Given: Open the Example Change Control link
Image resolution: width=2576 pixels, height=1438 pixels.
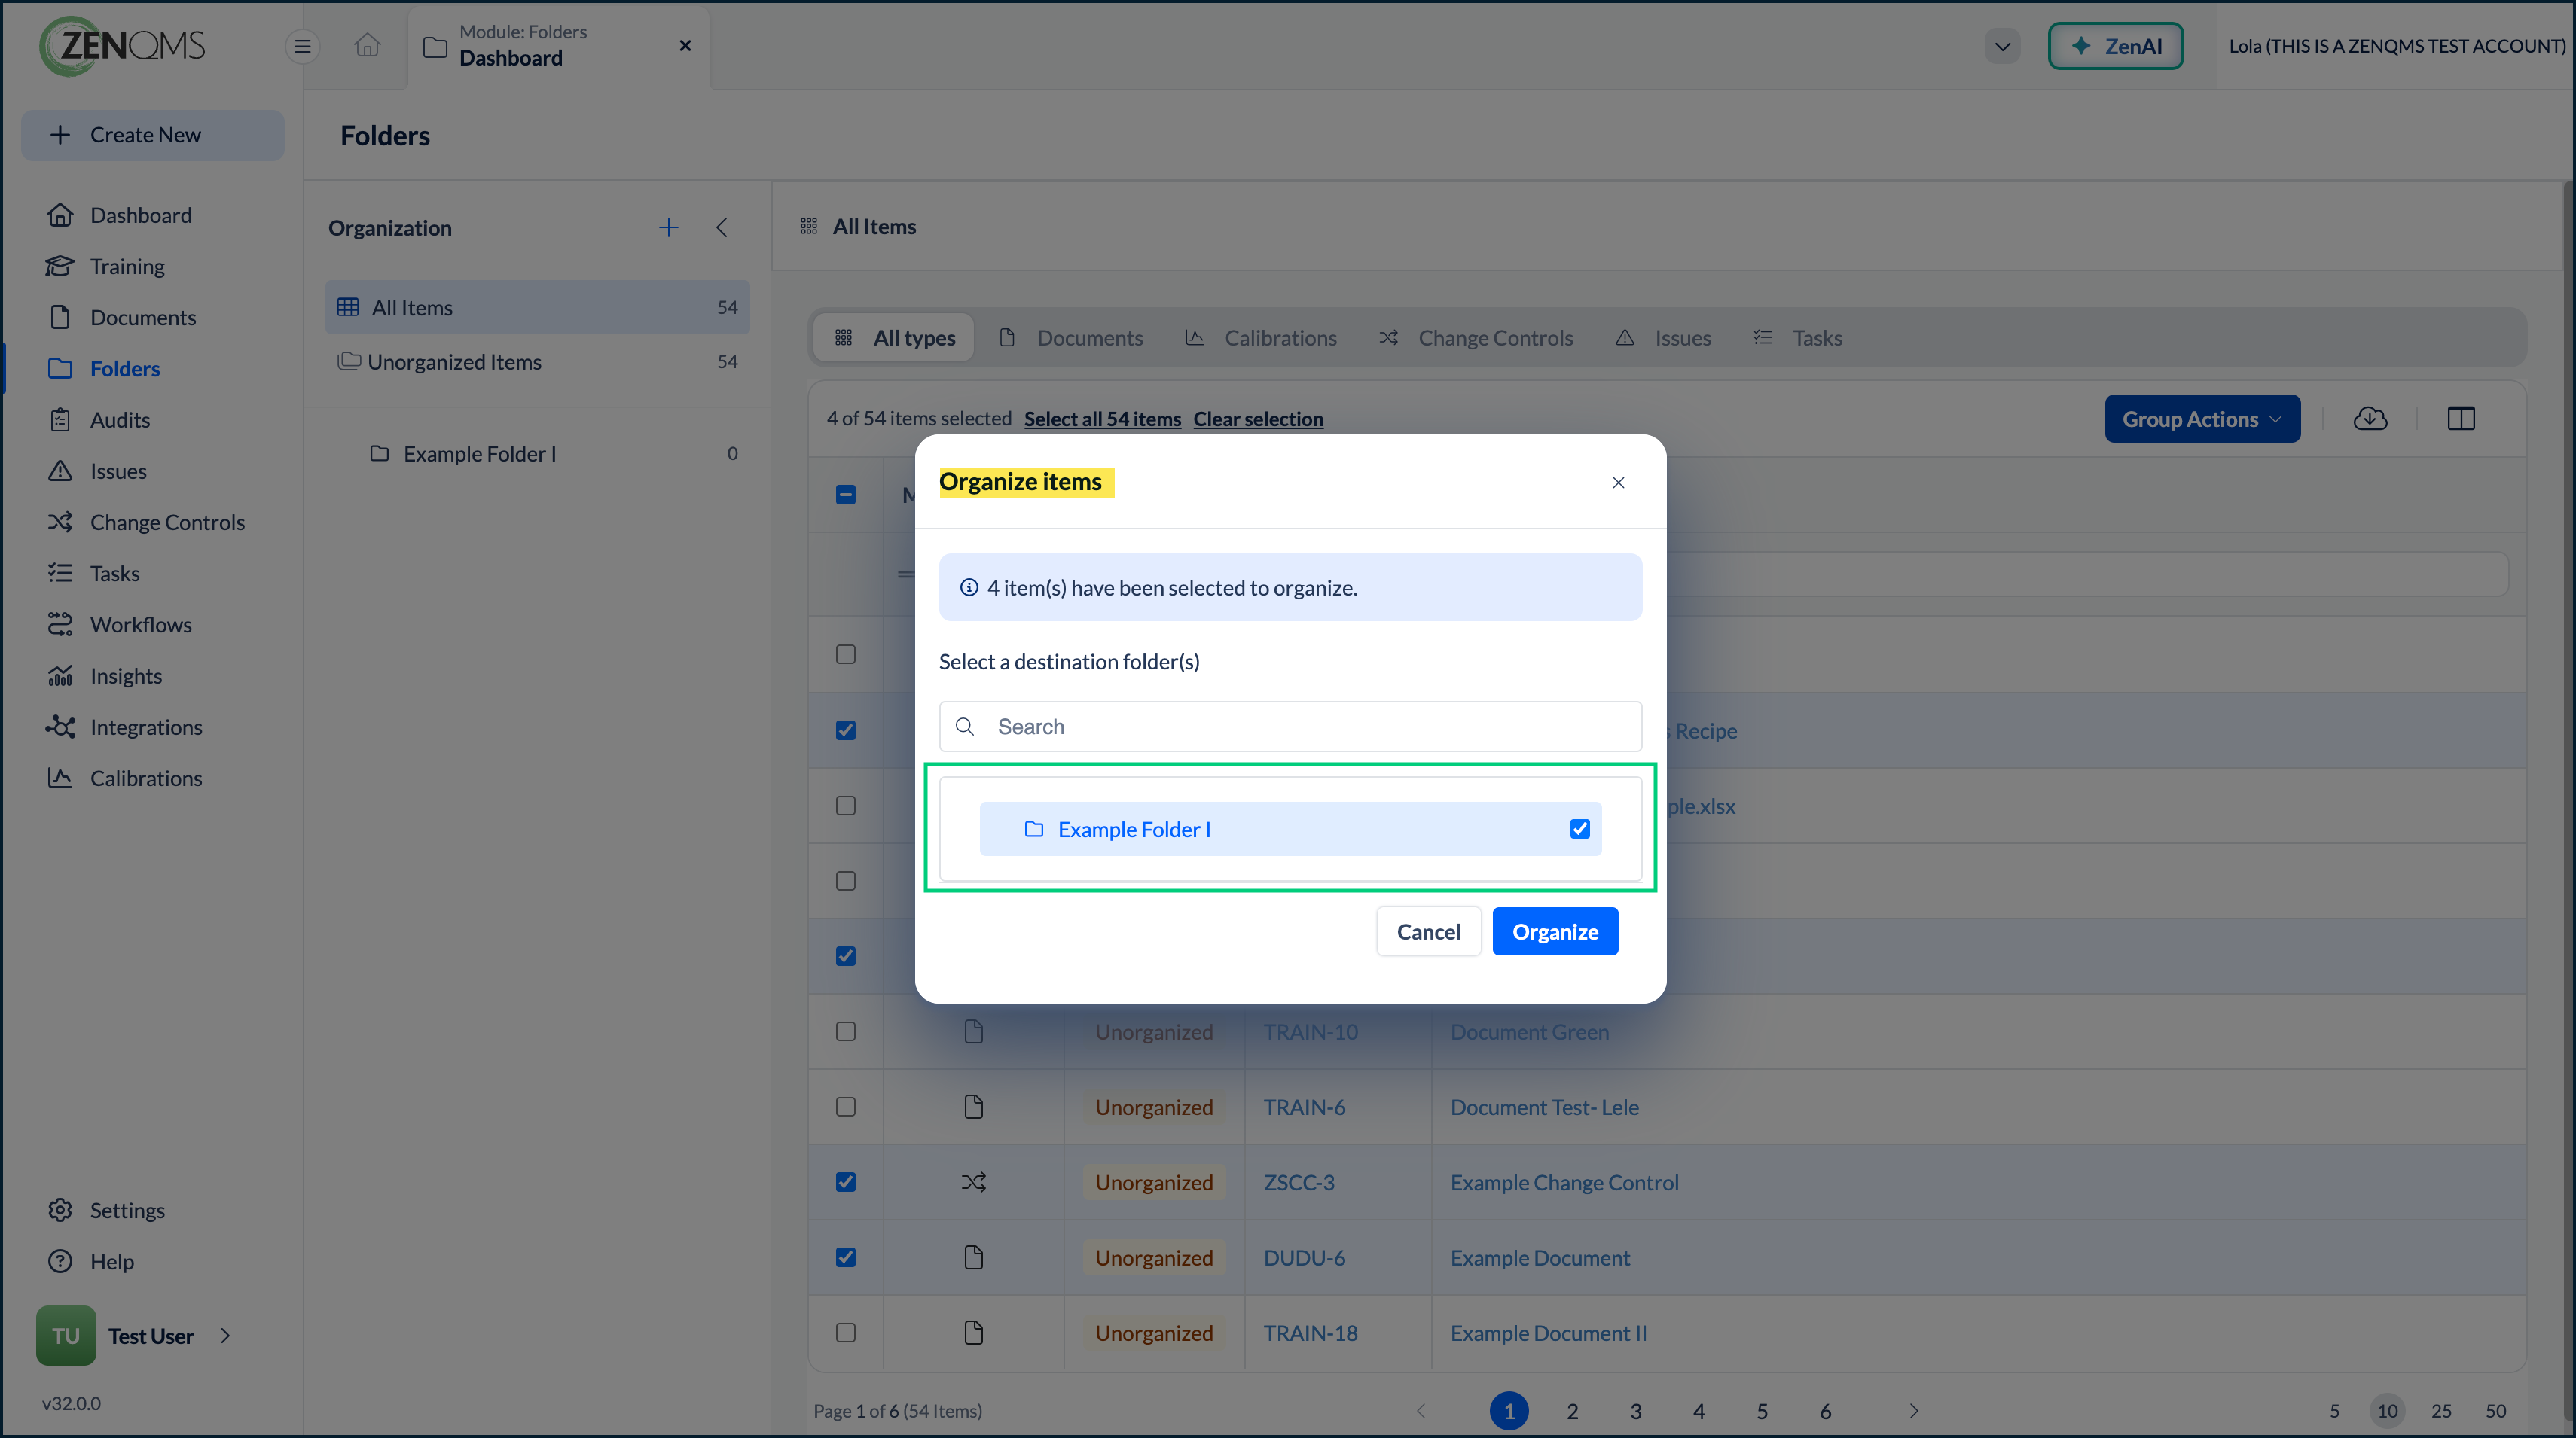Looking at the screenshot, I should (1564, 1182).
